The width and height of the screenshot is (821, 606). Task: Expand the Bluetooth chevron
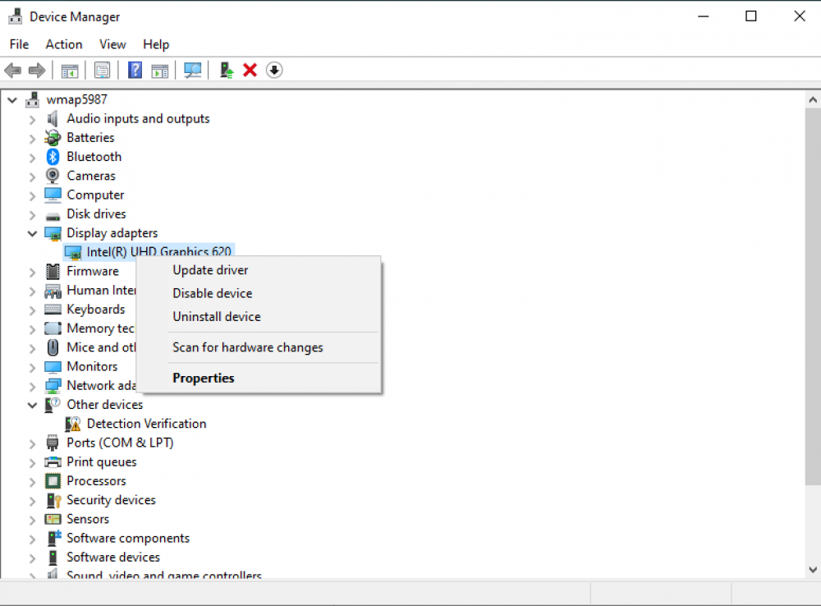point(33,158)
